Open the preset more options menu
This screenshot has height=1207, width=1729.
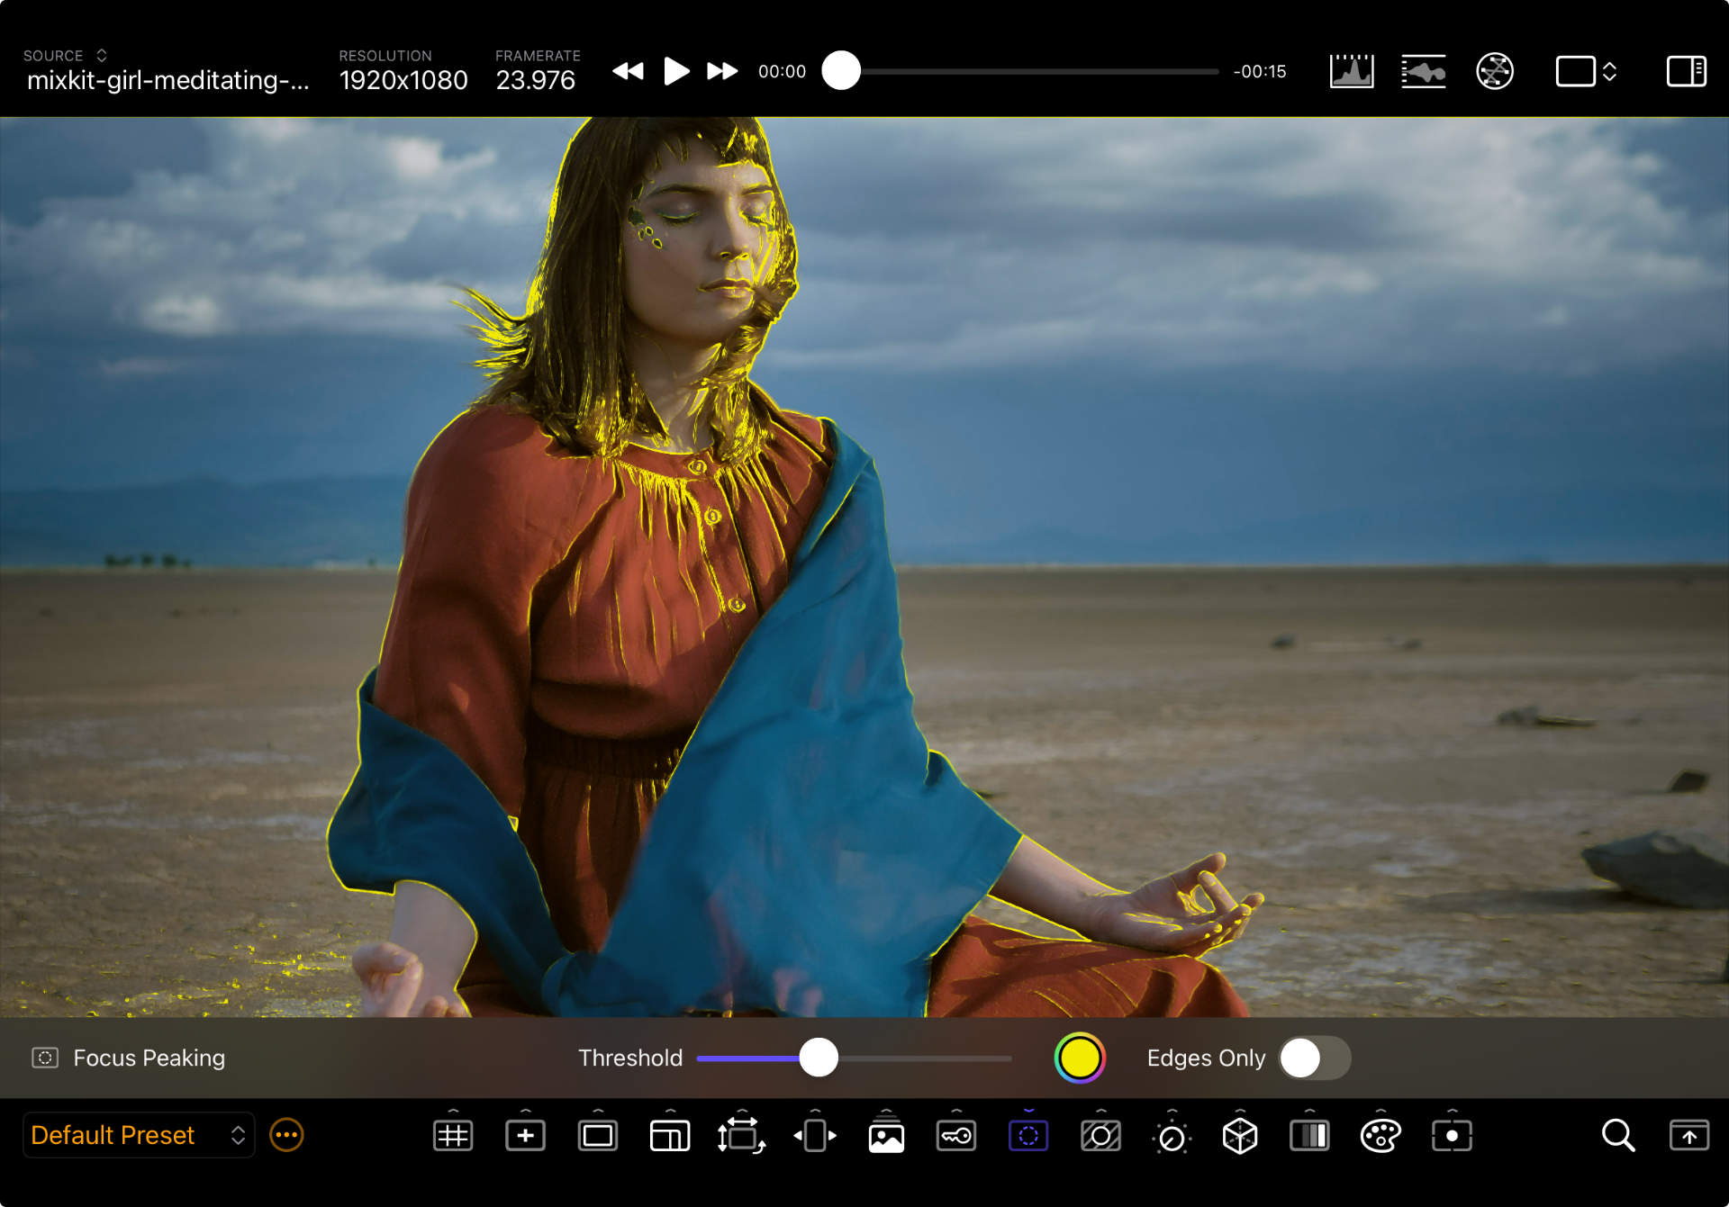pos(286,1135)
